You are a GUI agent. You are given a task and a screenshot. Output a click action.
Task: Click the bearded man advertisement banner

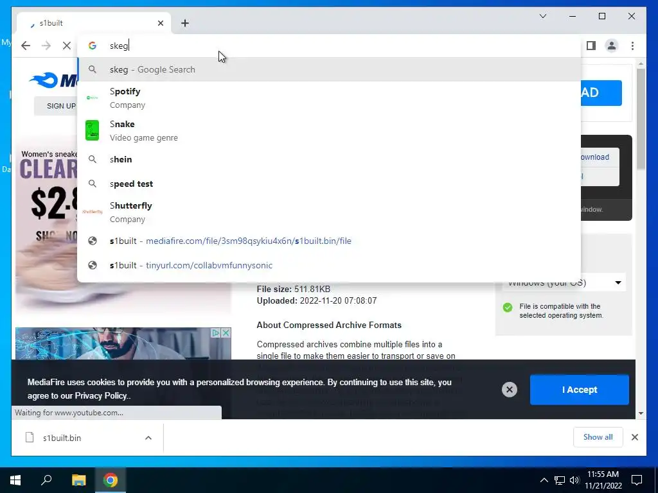tap(123, 344)
